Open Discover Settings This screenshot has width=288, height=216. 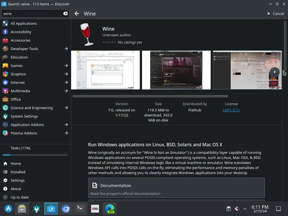pos(35,180)
